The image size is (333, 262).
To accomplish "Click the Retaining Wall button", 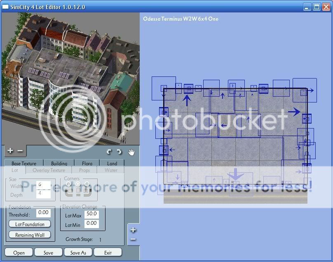I will tap(30, 235).
